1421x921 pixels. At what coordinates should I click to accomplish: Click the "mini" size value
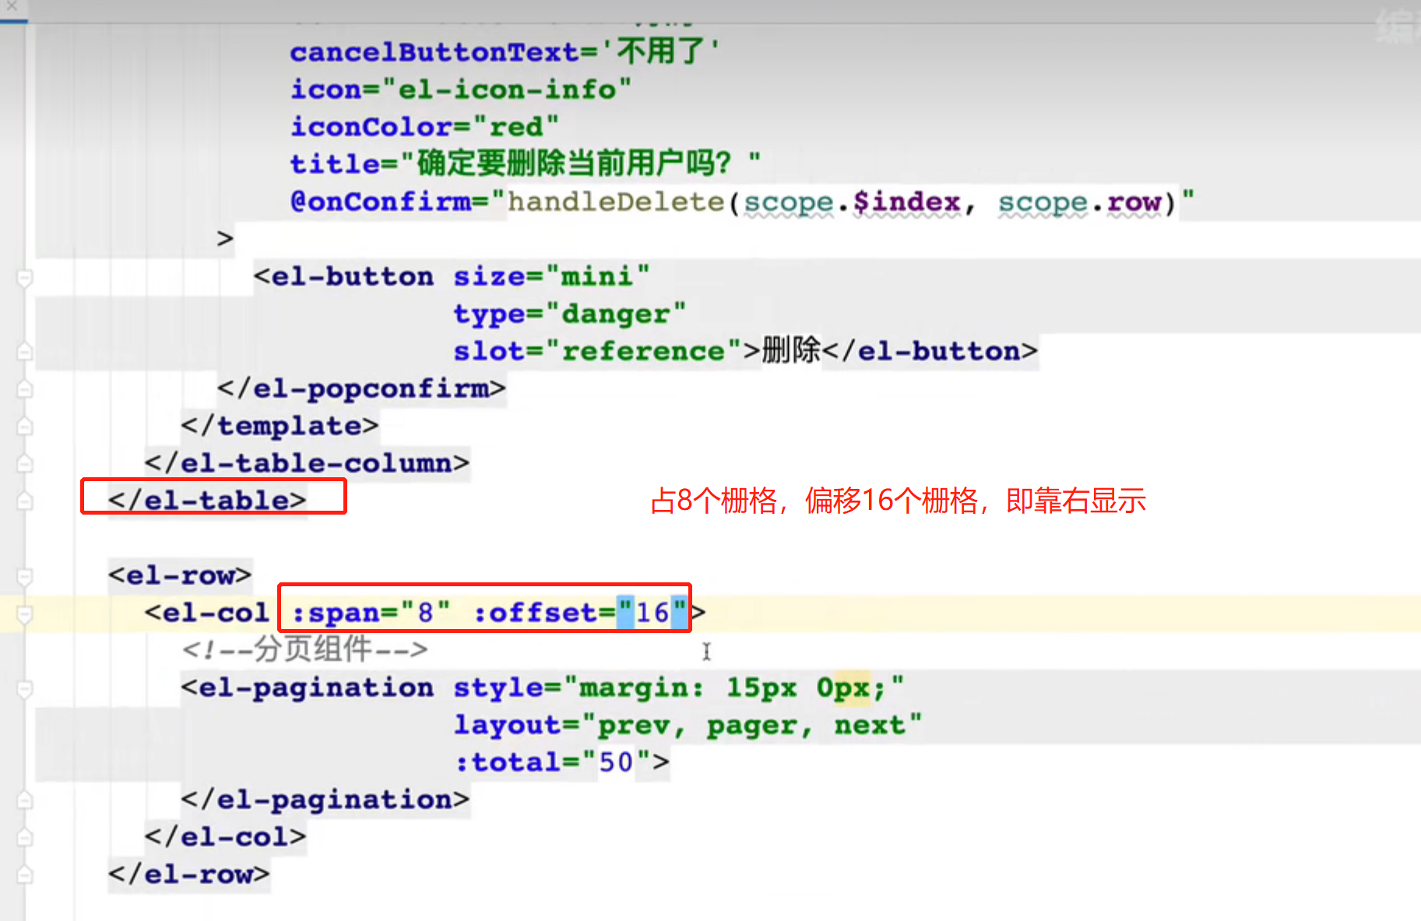pyautogui.click(x=597, y=276)
